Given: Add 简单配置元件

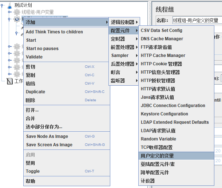Looking at the screenshot, I should (x=176, y=172).
